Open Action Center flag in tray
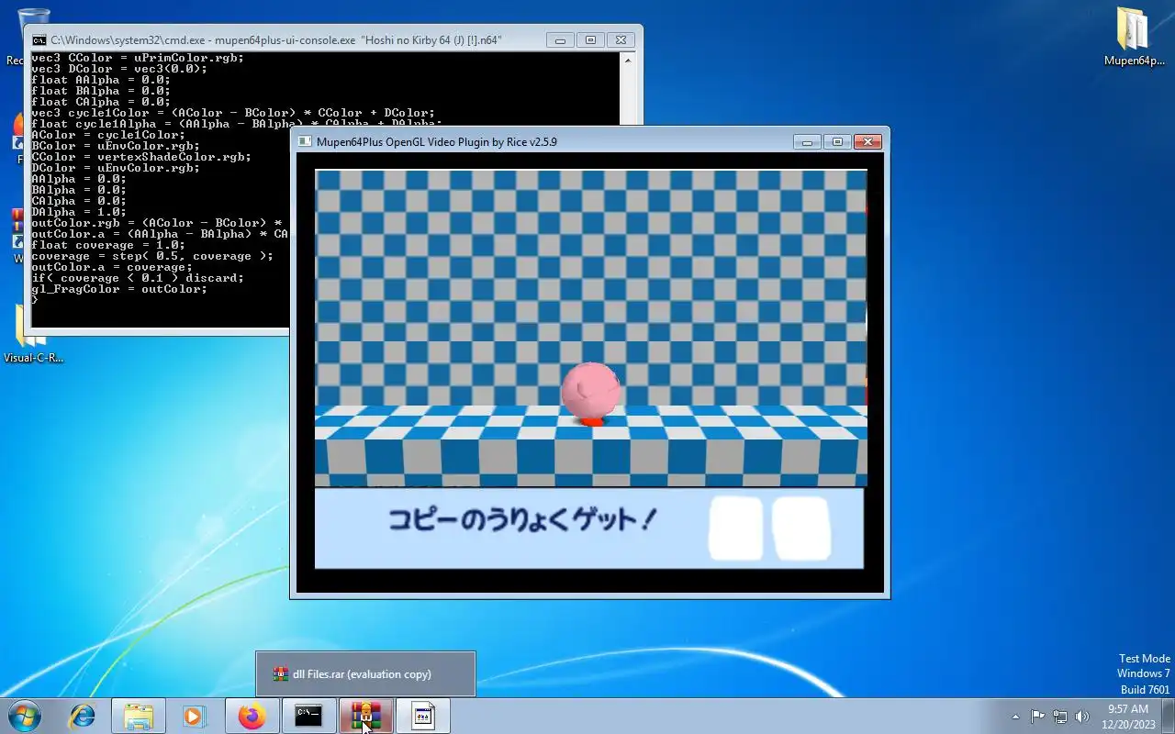The height and width of the screenshot is (734, 1175). (1037, 717)
